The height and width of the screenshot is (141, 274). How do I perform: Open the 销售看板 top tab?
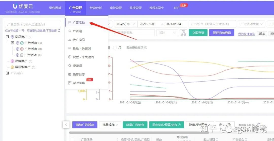[55, 8]
